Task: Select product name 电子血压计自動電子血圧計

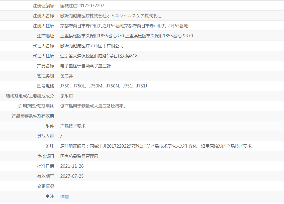Action: tap(85, 66)
